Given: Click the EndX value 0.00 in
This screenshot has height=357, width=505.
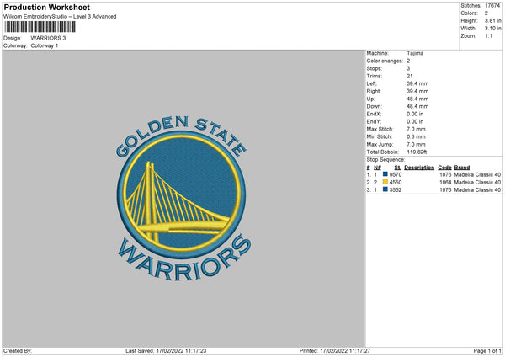Looking at the screenshot, I should coord(415,114).
